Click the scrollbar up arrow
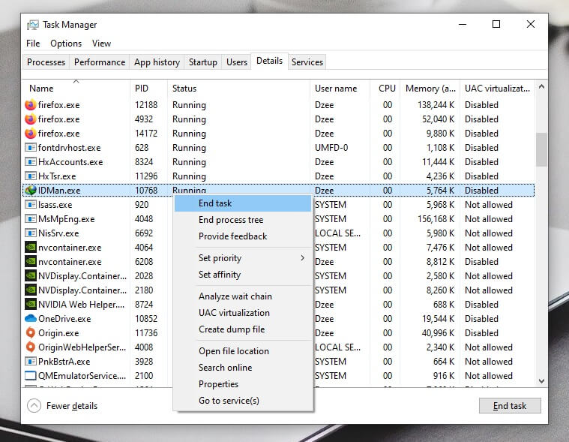569x442 pixels. click(541, 86)
